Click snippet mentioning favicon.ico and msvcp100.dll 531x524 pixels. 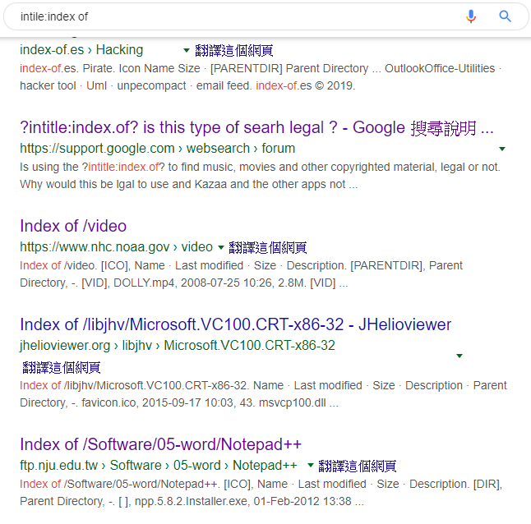(263, 394)
